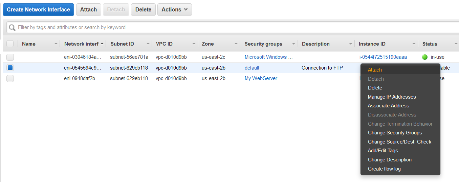Click Create Network Interface button
Viewport: 459px width, 182px height.
38,9
